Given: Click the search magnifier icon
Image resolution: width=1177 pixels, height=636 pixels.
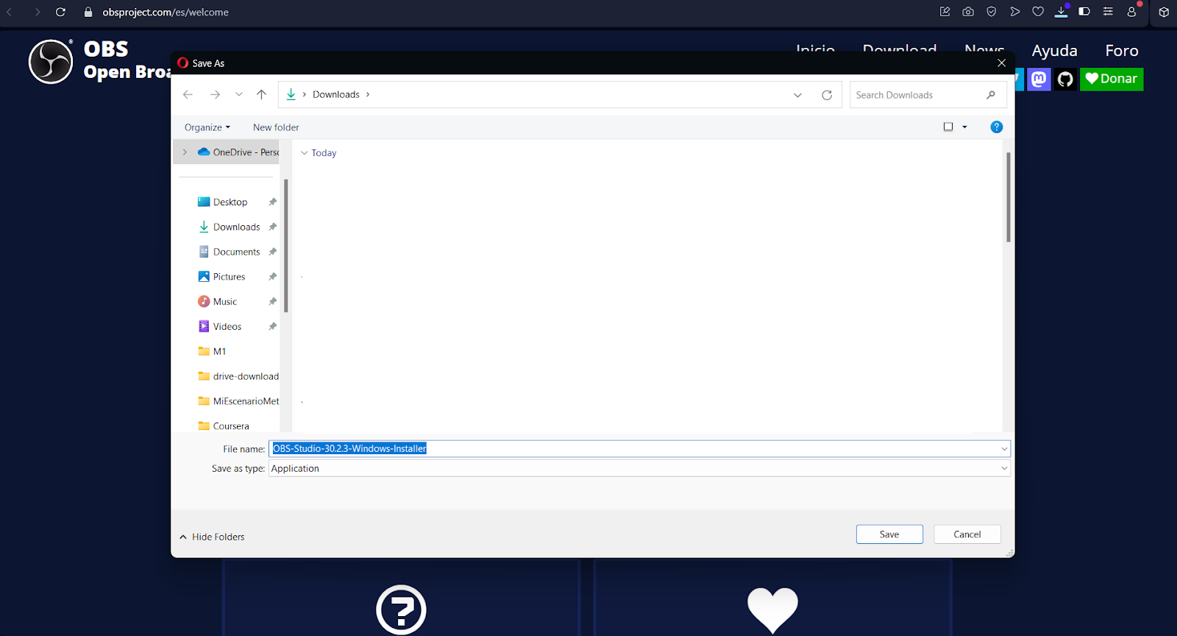Looking at the screenshot, I should (x=991, y=95).
